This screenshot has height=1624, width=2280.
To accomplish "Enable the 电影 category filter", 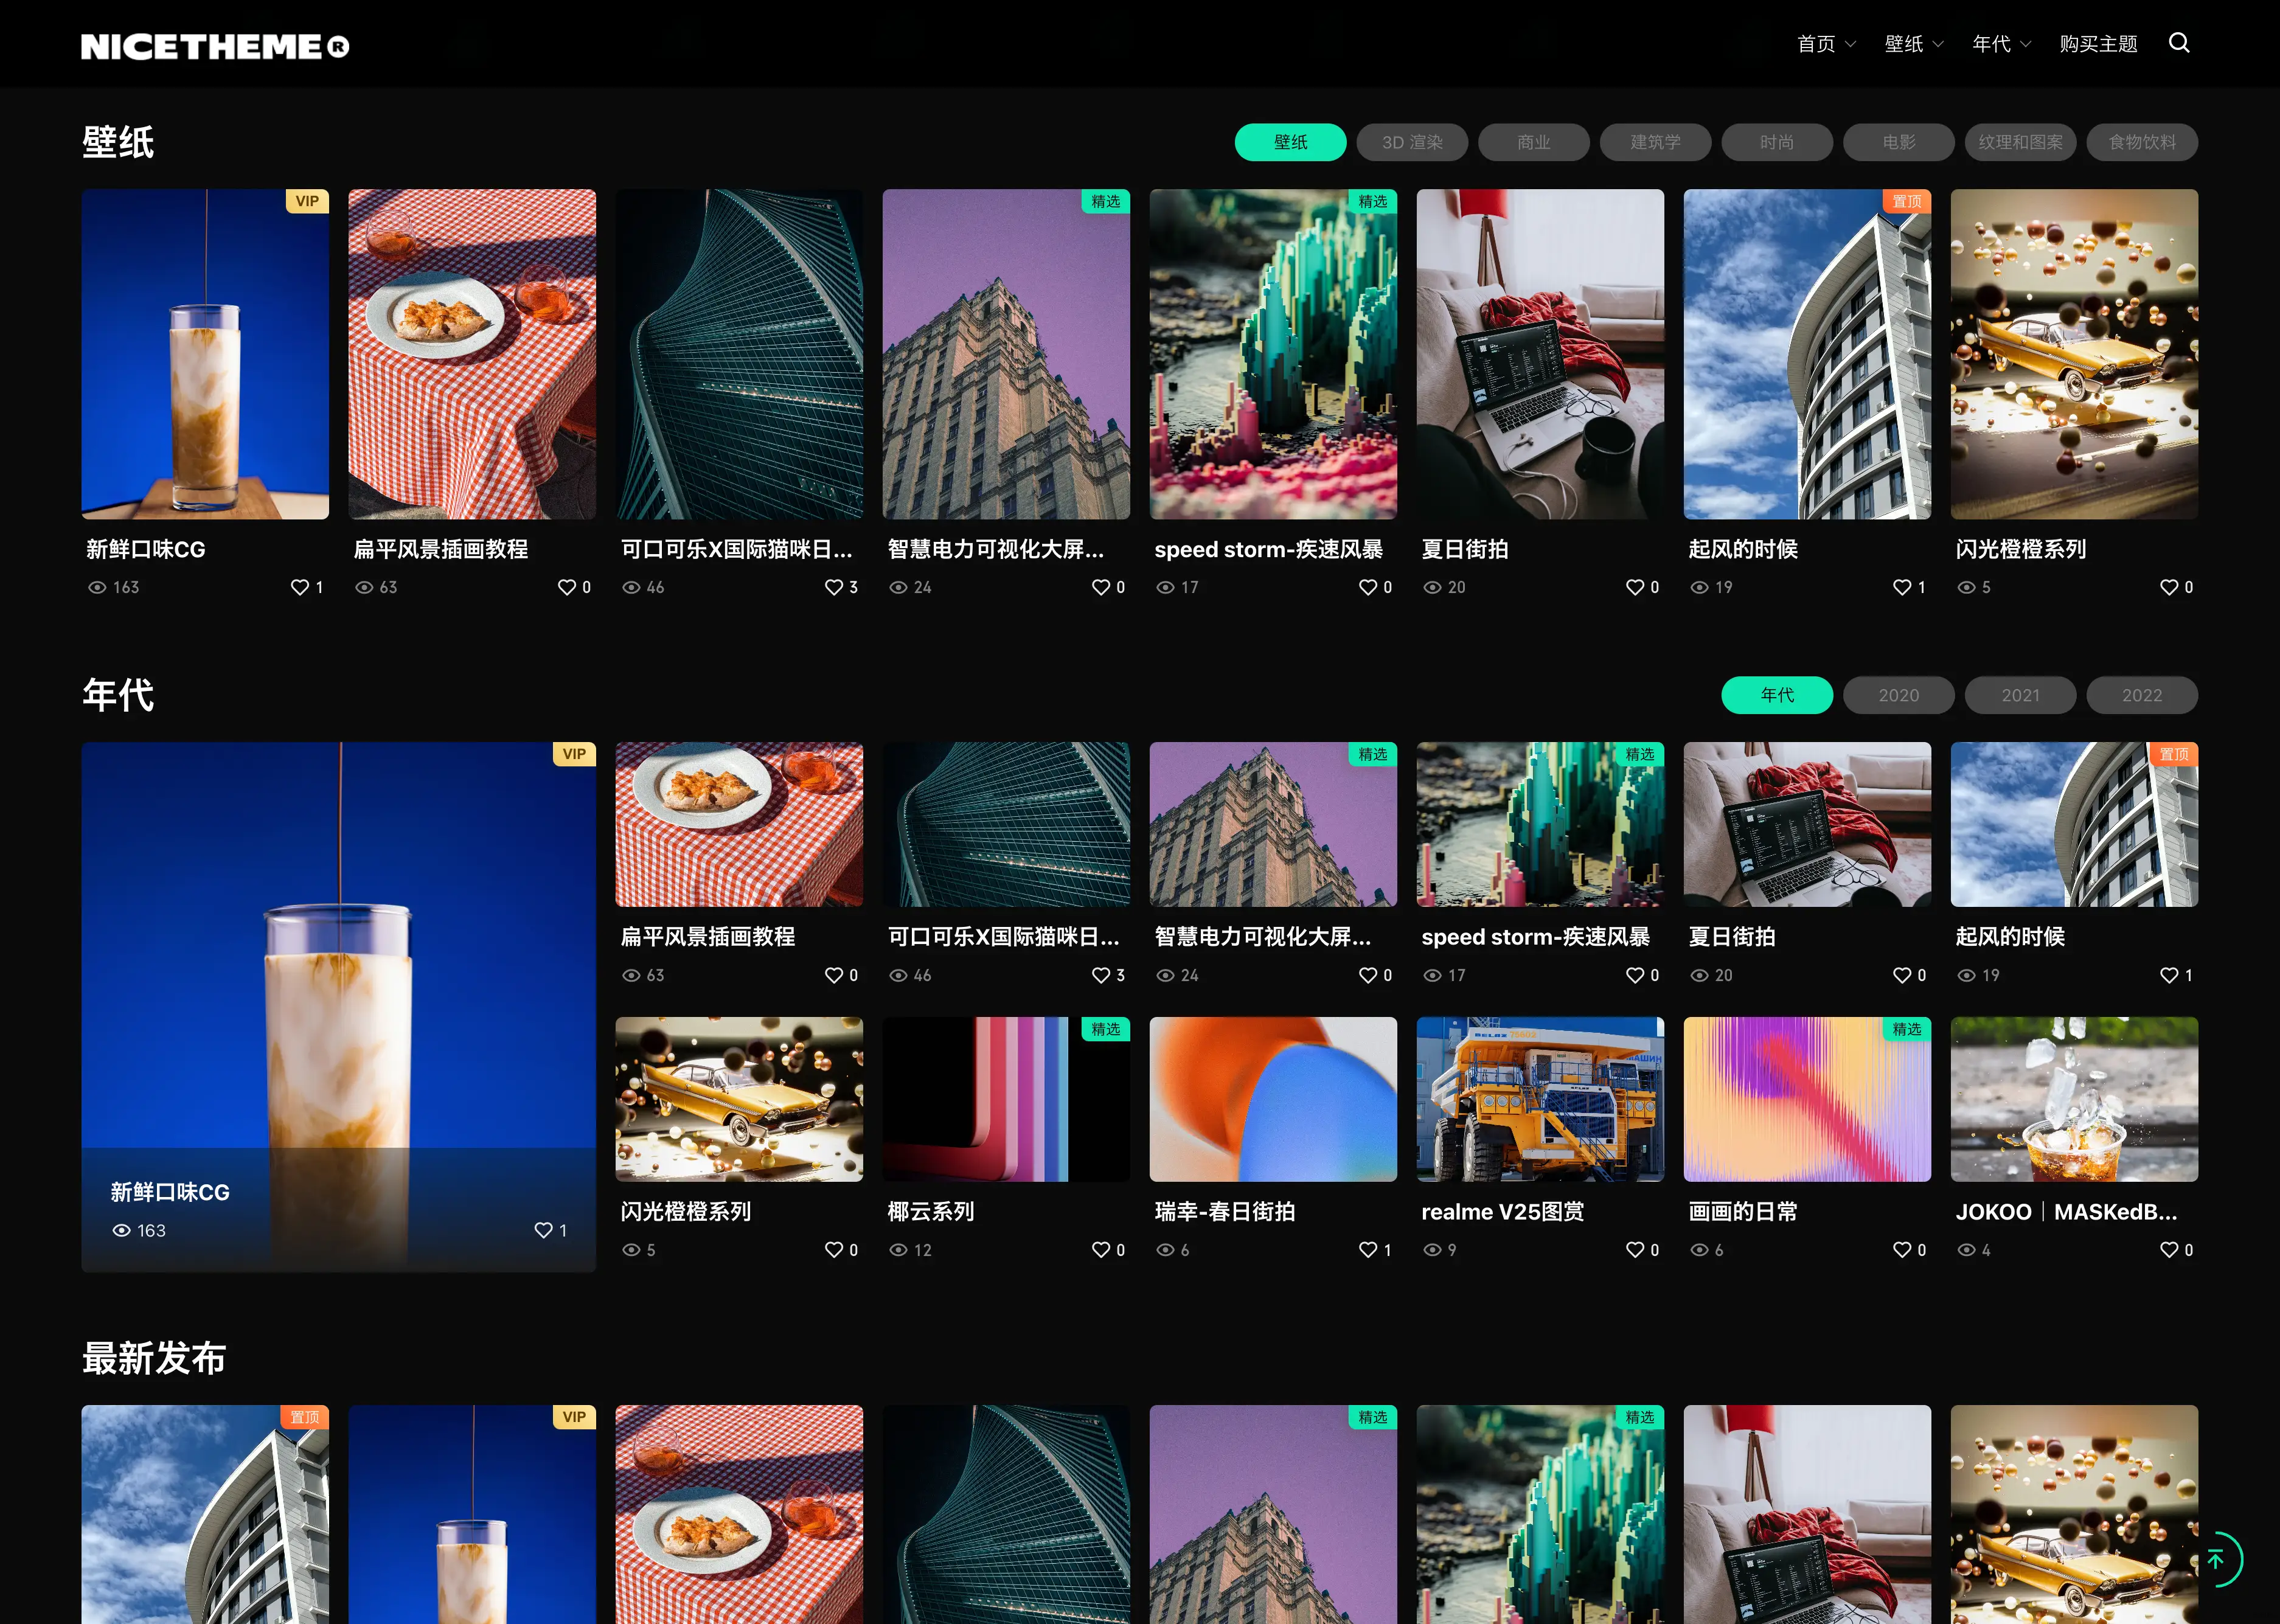I will (x=1897, y=142).
